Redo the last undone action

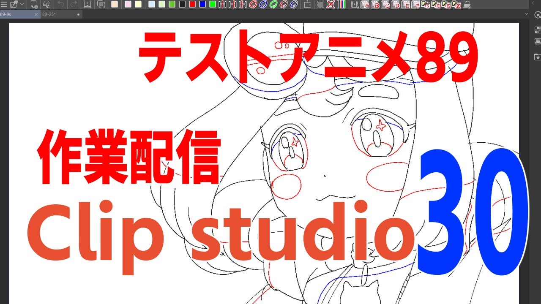pos(73,4)
